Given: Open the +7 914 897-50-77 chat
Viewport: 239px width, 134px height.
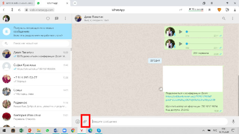Looking at the screenshot, I should point(35,79).
